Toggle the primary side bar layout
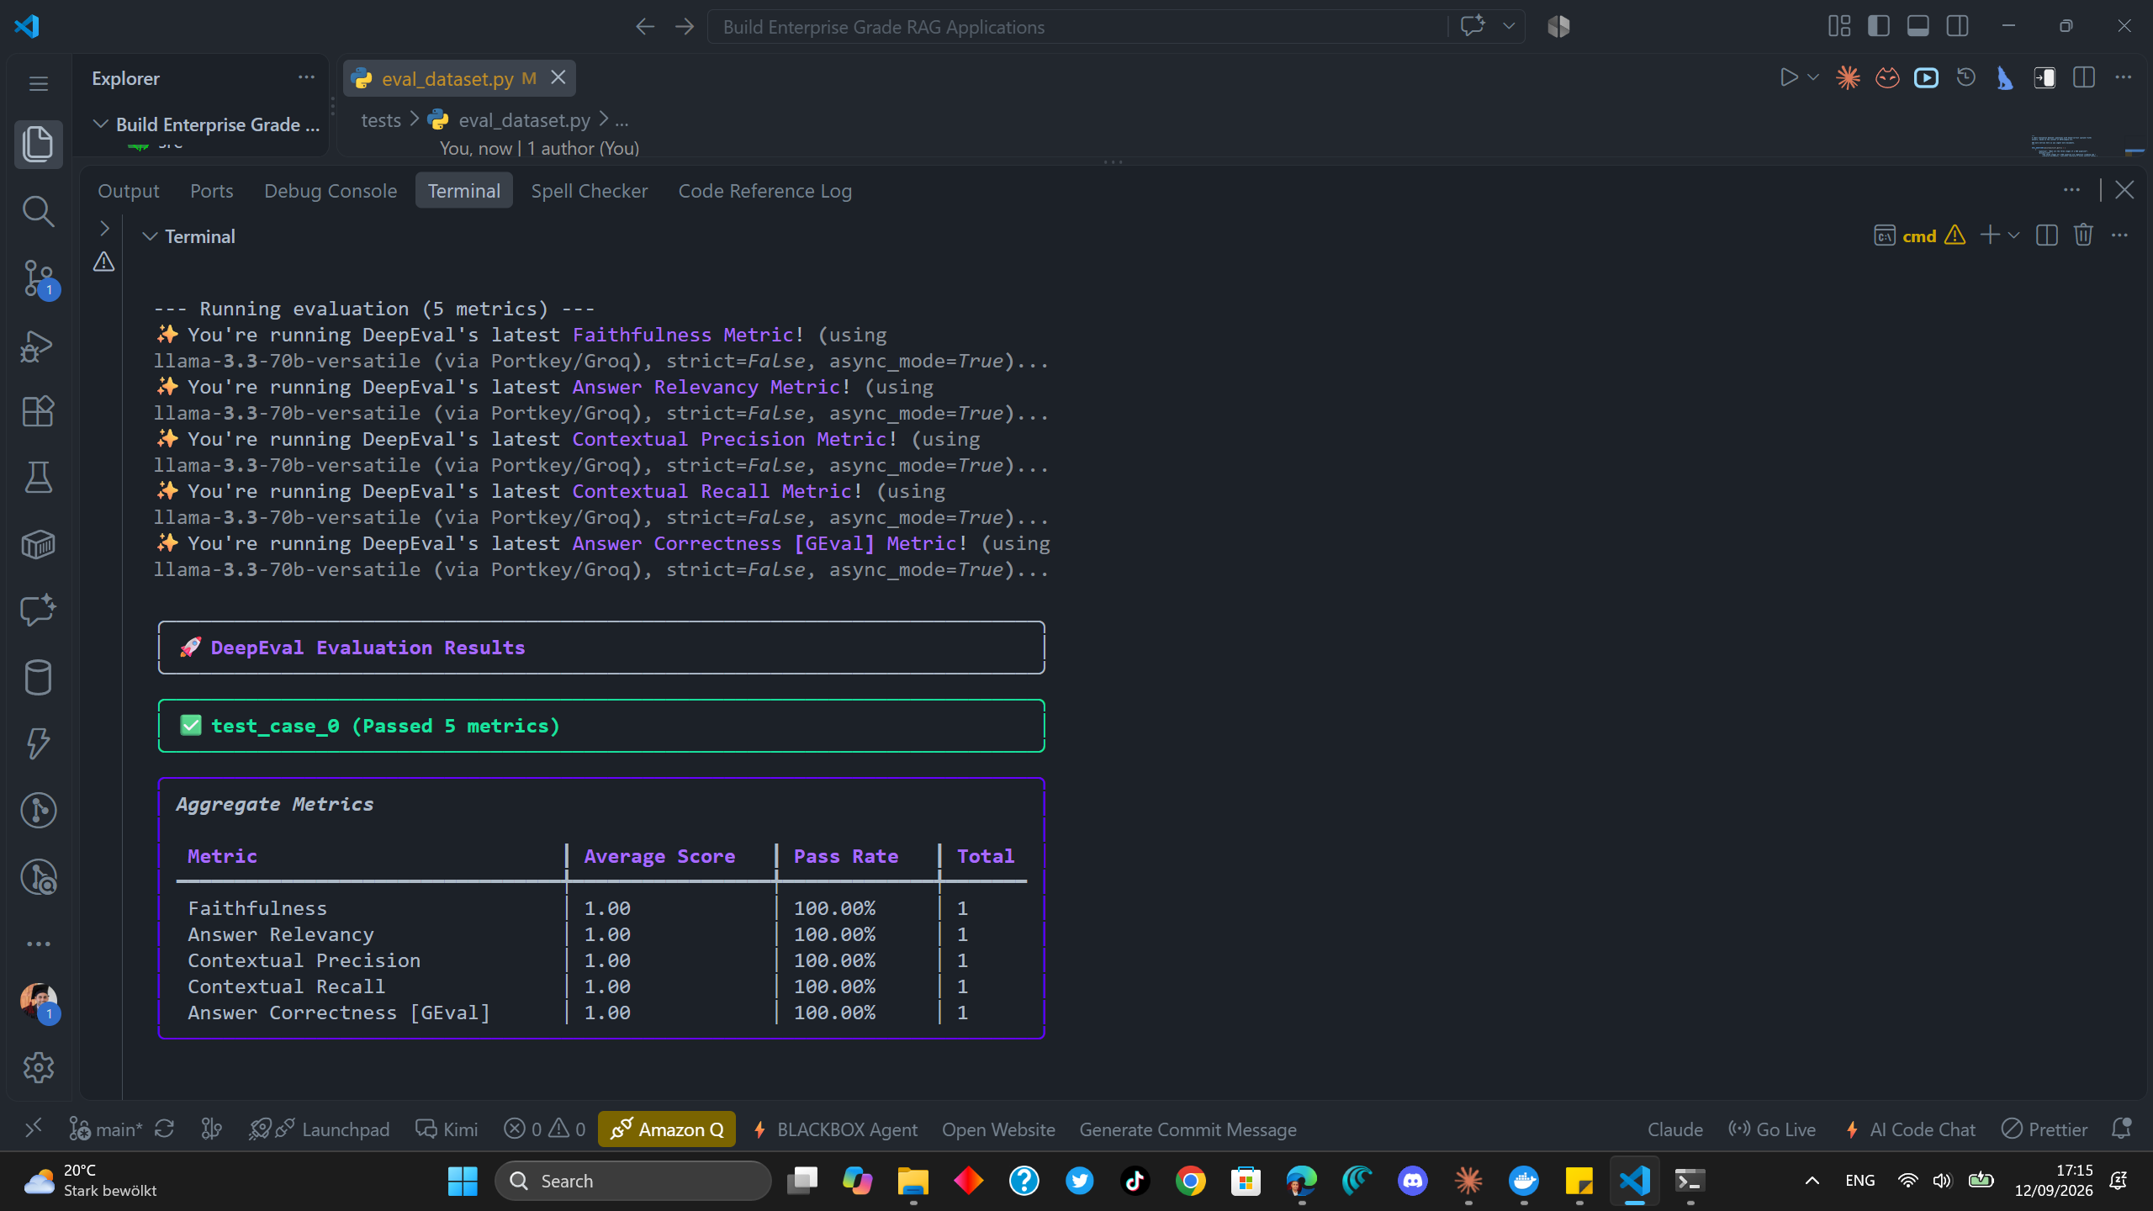2153x1211 pixels. [x=1879, y=26]
